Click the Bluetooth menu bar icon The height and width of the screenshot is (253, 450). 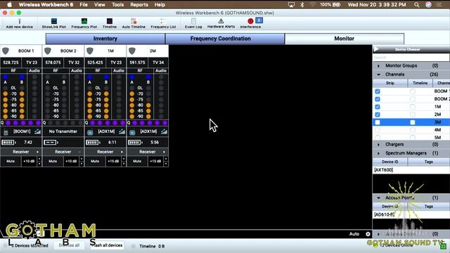pyautogui.click(x=302, y=5)
